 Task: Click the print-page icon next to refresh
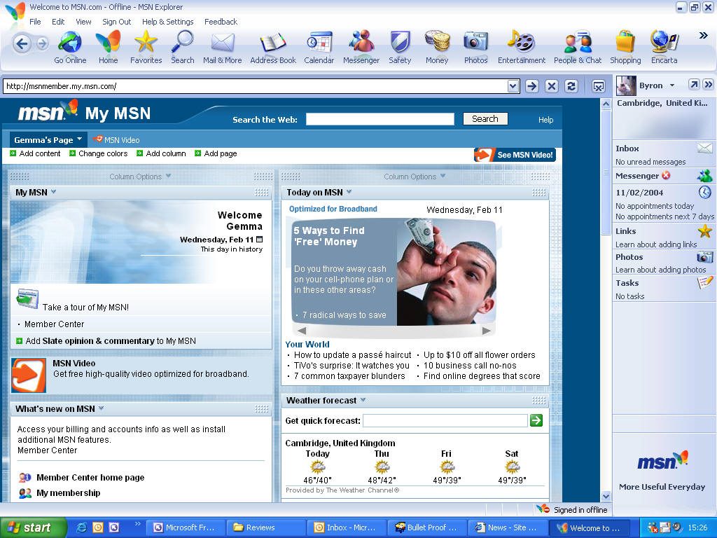click(598, 86)
